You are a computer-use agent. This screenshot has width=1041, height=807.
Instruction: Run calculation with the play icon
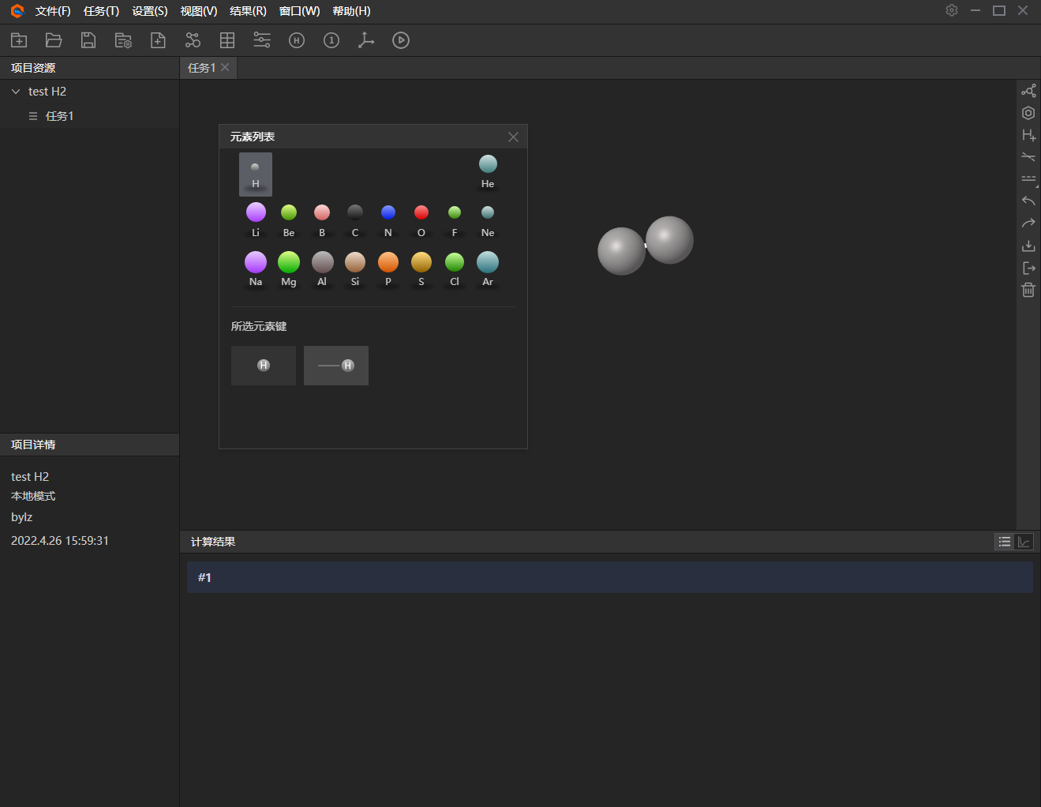pos(401,40)
